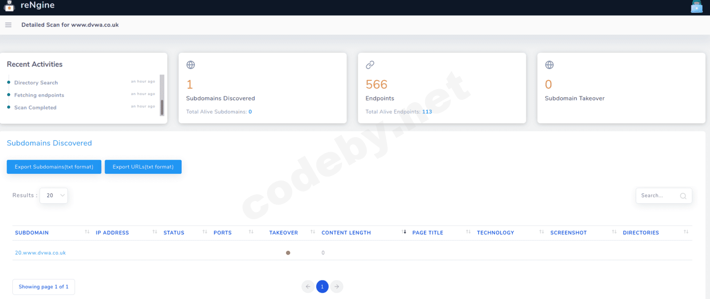Open the hamburger sidebar menu
The image size is (710, 299).
(x=8, y=25)
